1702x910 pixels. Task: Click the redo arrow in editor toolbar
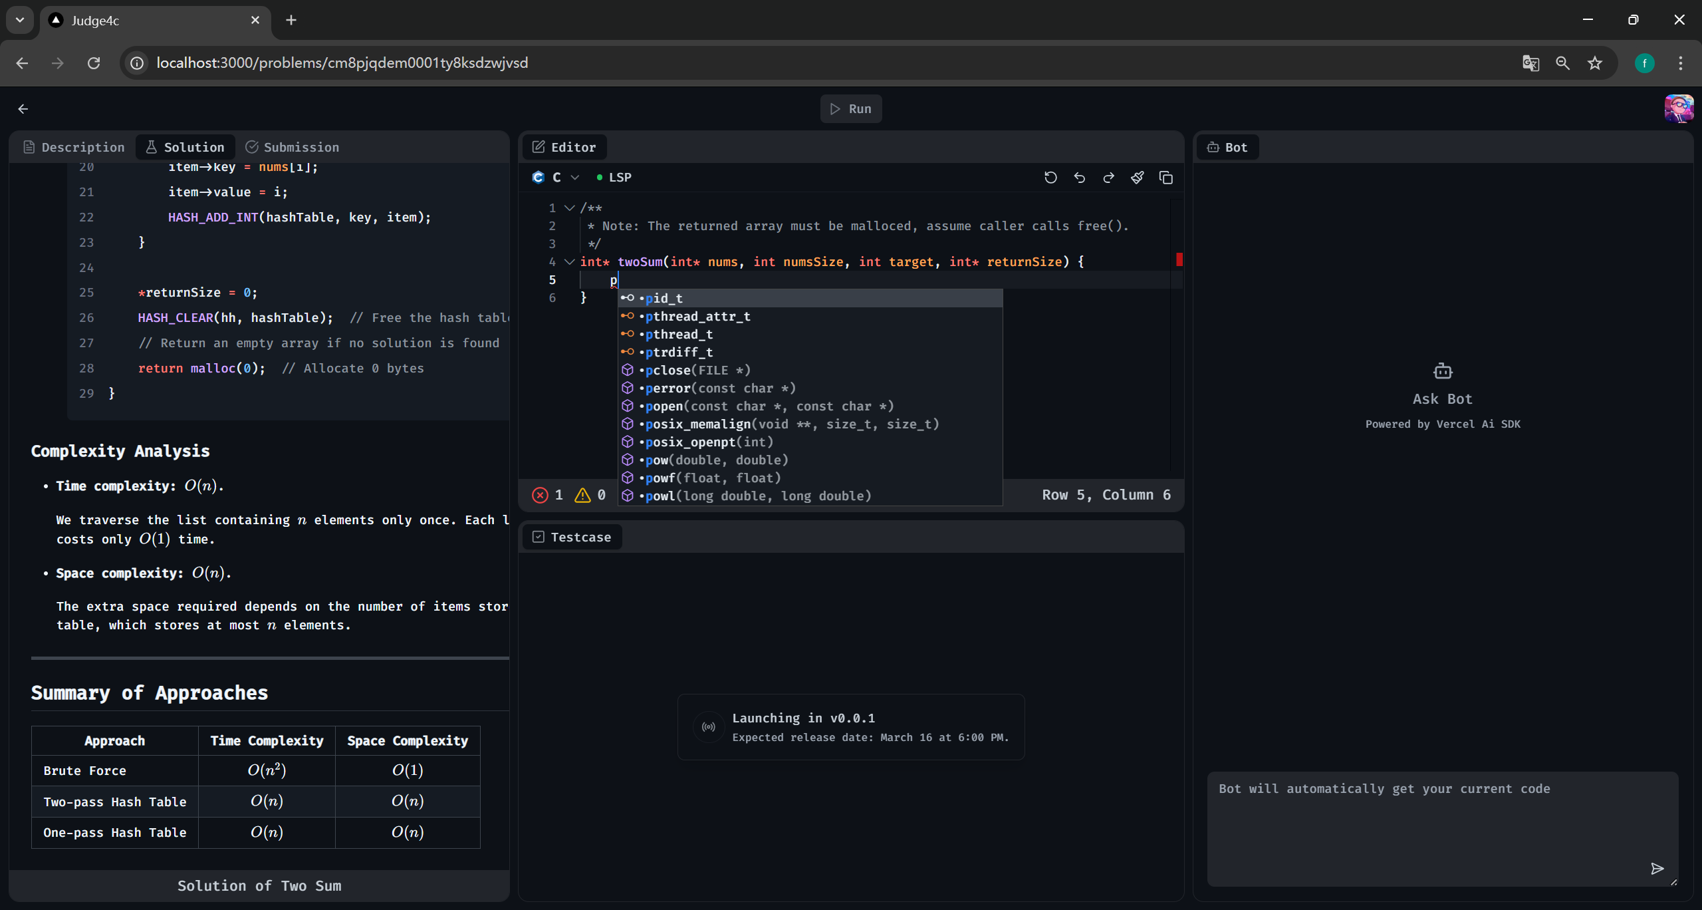coord(1108,178)
